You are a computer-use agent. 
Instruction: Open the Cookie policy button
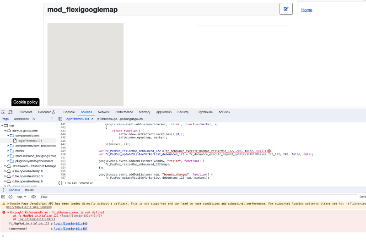coord(26,102)
